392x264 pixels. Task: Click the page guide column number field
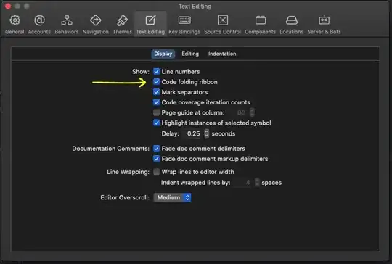click(x=237, y=112)
